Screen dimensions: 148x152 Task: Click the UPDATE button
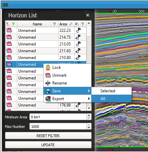[x=48, y=145]
